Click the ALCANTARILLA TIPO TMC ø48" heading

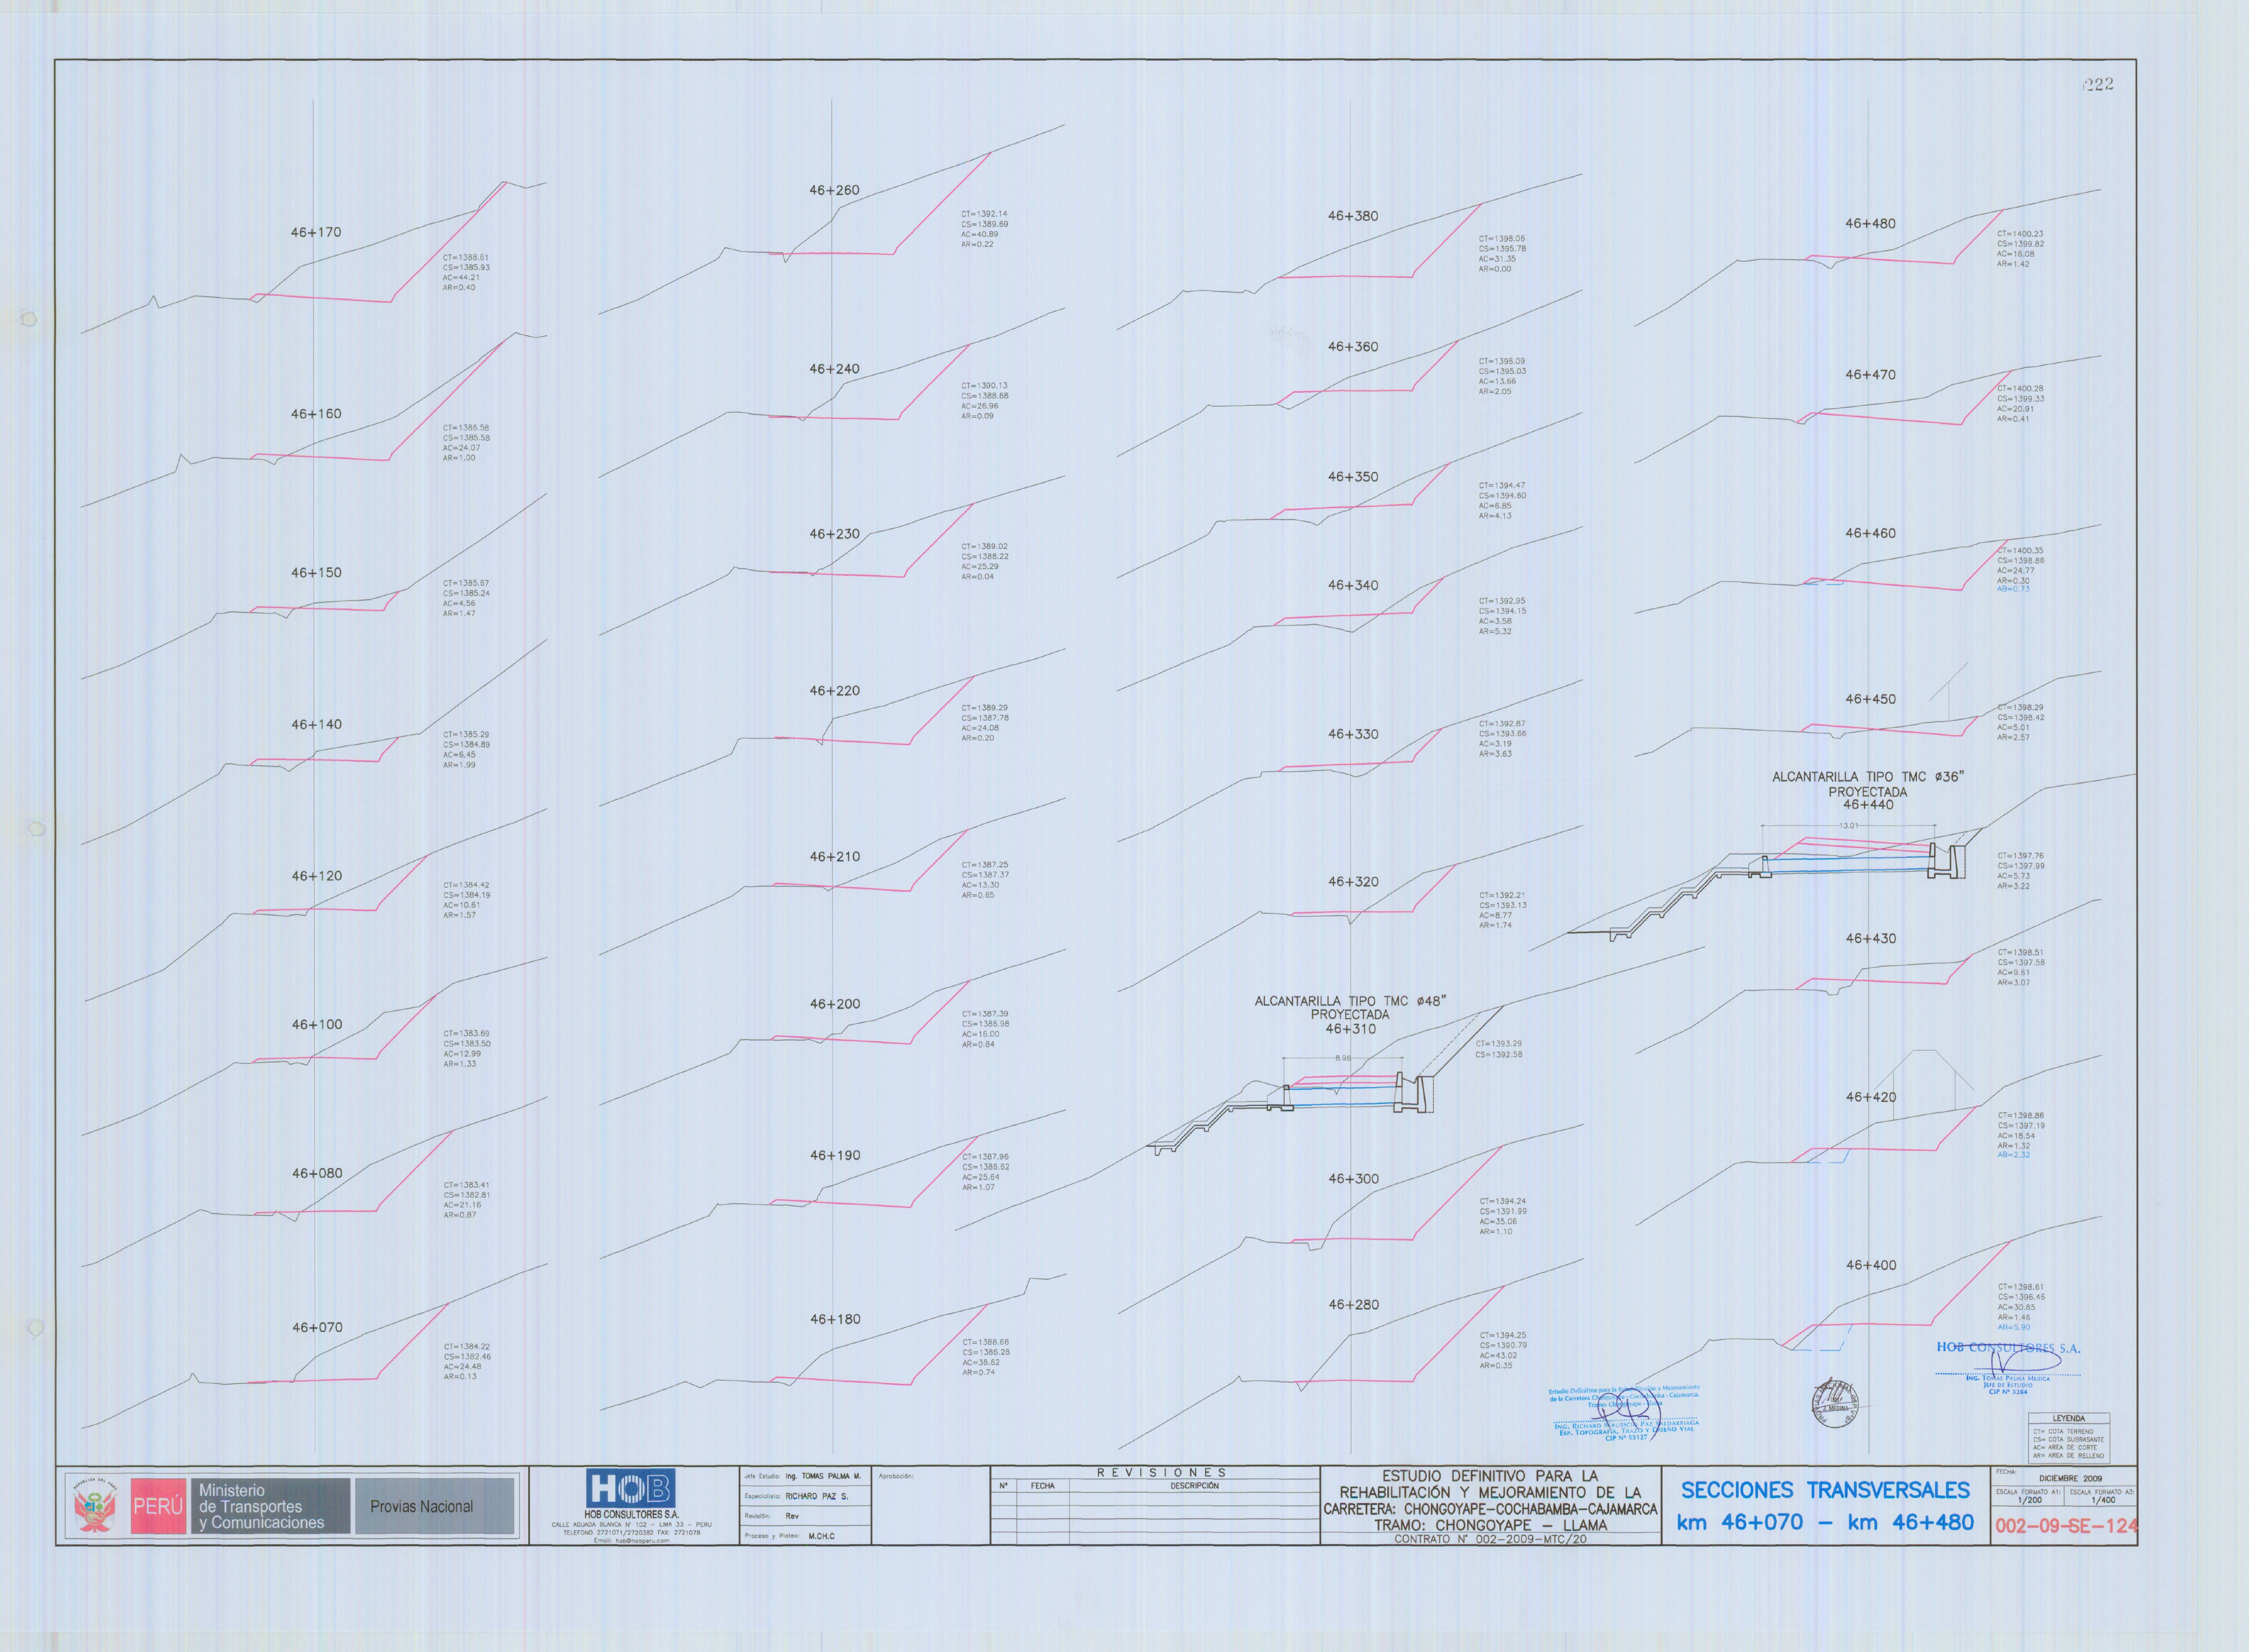pos(1350,1001)
